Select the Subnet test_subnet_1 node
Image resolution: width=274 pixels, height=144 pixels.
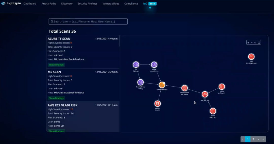pyautogui.click(x=154, y=65)
